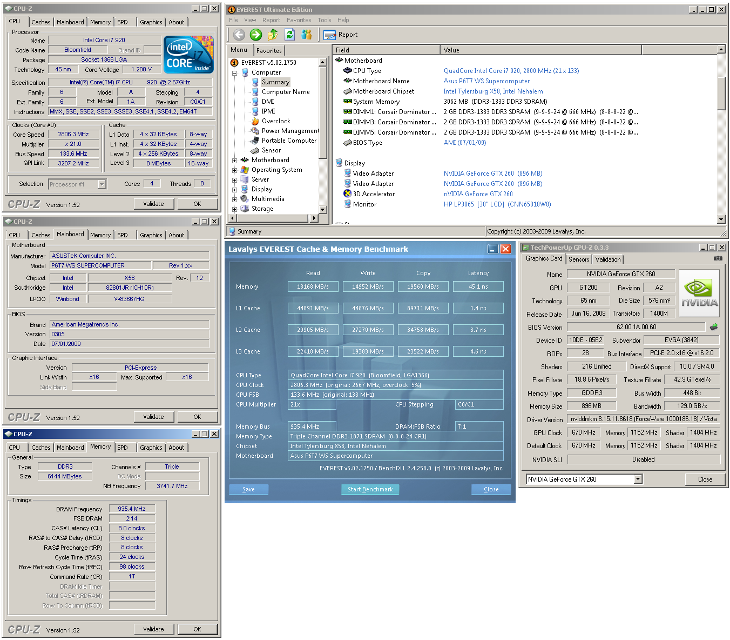Click the GPU-Z camera screenshot icon
This screenshot has height=640, width=730.
tap(718, 258)
